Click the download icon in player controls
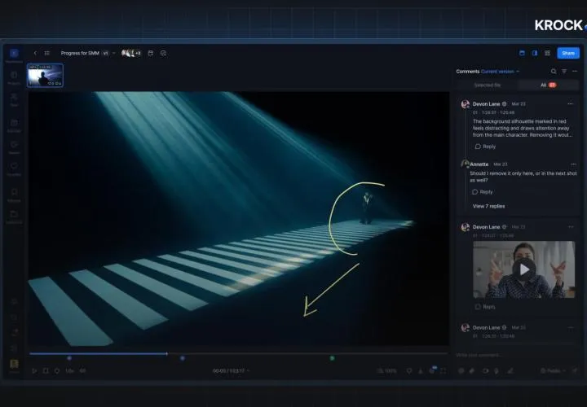The width and height of the screenshot is (587, 407). (421, 370)
